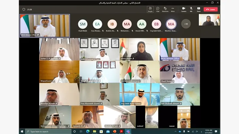Image resolution: width=239 pixels, height=134 pixels.
Task: Toggle the Camera on or off
Action: click(x=183, y=9)
